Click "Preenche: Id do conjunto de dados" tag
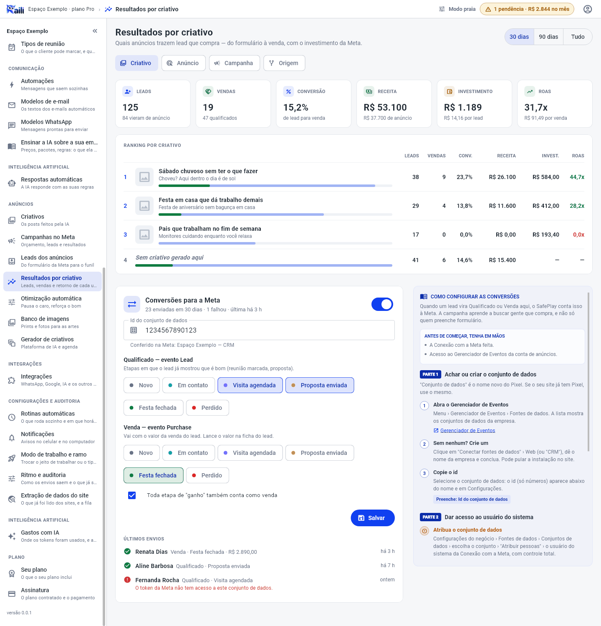The image size is (601, 626). (x=472, y=499)
